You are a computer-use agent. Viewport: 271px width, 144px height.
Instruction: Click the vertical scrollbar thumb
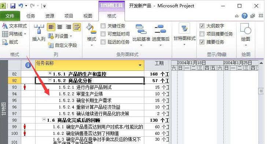[261, 91]
